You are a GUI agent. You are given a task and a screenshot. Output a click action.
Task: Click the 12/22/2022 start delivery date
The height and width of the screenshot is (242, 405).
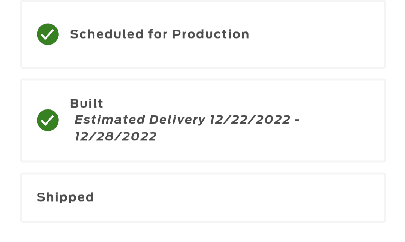(x=250, y=120)
